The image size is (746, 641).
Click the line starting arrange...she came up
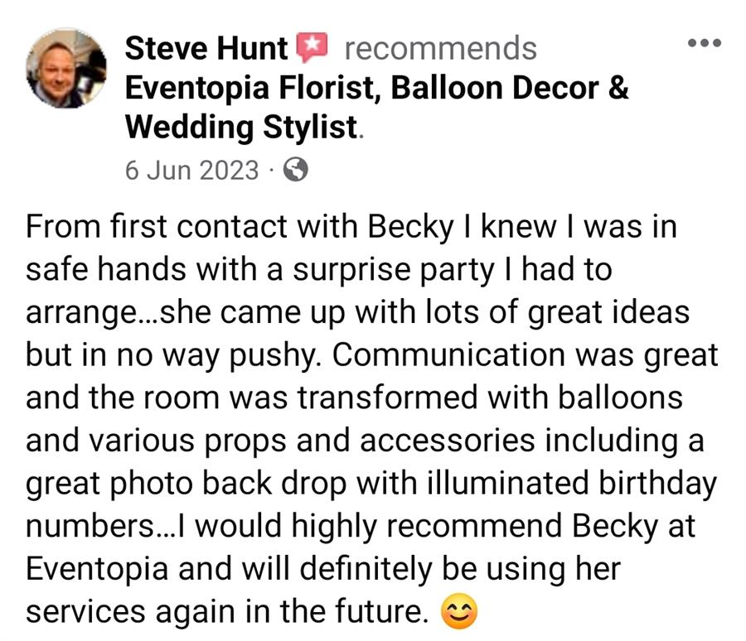point(358,313)
